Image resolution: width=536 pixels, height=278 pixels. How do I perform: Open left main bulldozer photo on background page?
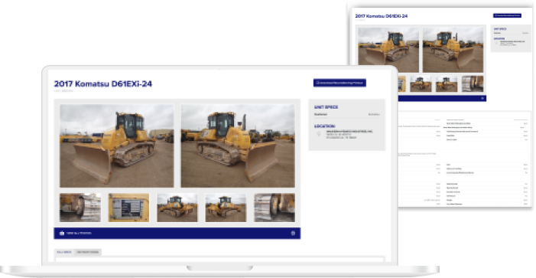point(388,50)
